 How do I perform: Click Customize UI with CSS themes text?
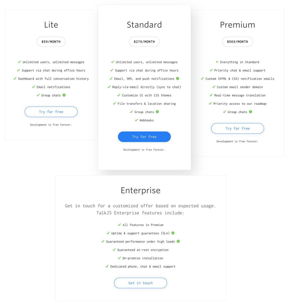(x=147, y=95)
